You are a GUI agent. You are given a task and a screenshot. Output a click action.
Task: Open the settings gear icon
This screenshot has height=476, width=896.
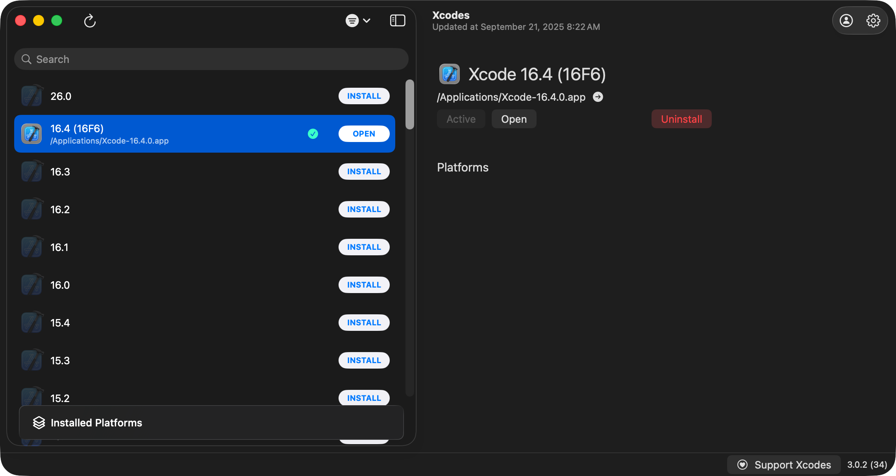(x=873, y=20)
